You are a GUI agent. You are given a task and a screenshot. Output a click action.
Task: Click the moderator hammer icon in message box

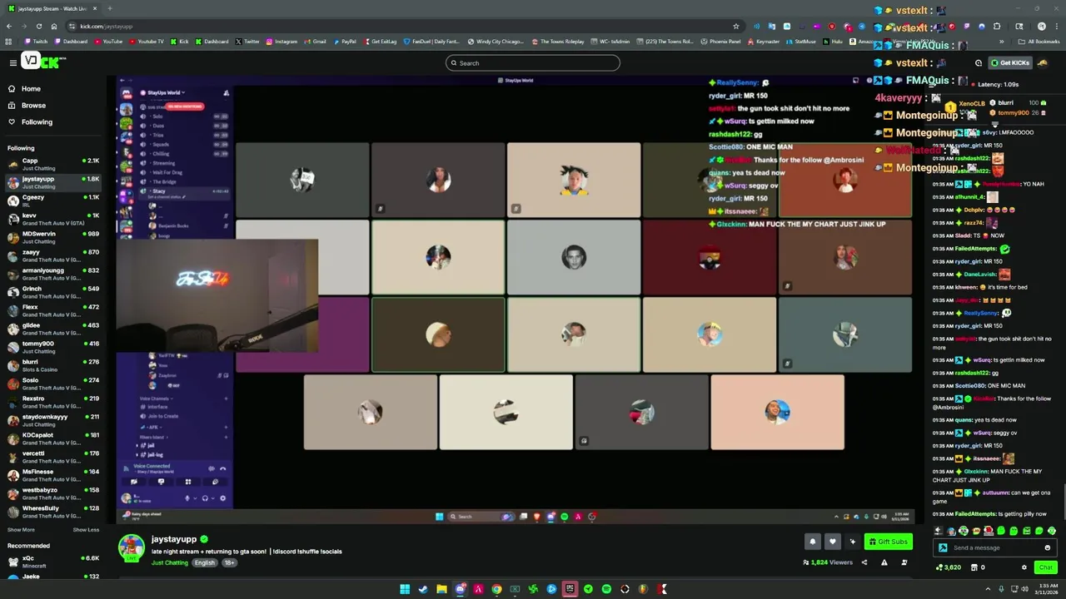[943, 547]
